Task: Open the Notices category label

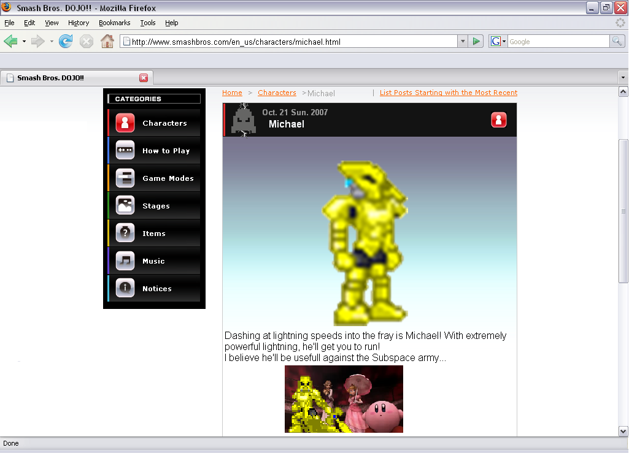Action: pyautogui.click(x=157, y=289)
